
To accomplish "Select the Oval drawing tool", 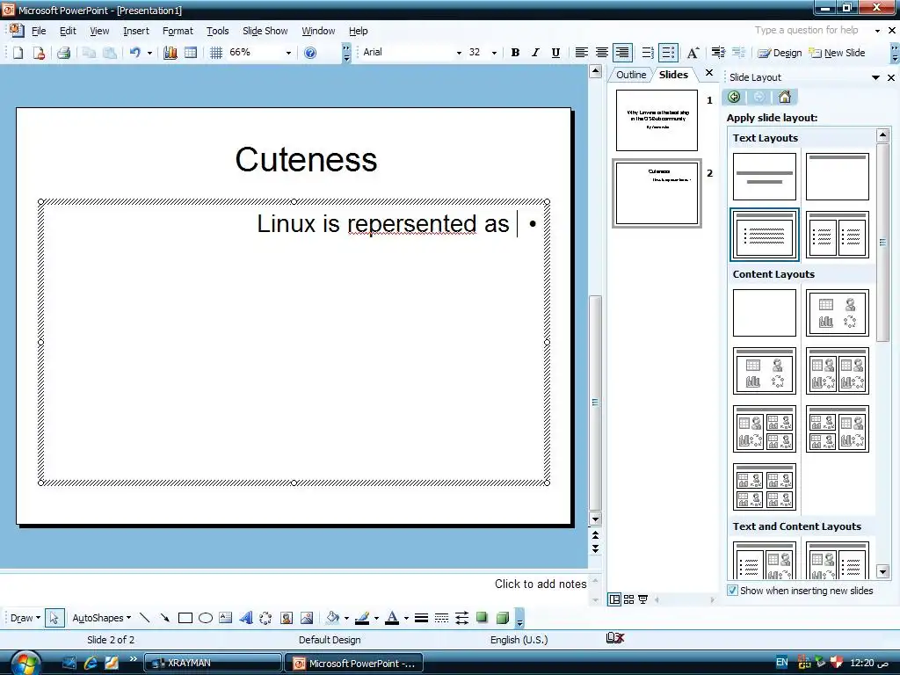I will click(x=206, y=618).
